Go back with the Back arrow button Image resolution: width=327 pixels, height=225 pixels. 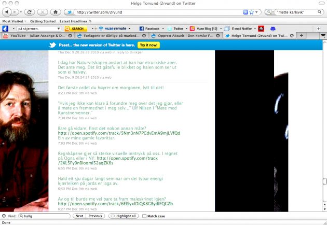[x=6, y=12]
